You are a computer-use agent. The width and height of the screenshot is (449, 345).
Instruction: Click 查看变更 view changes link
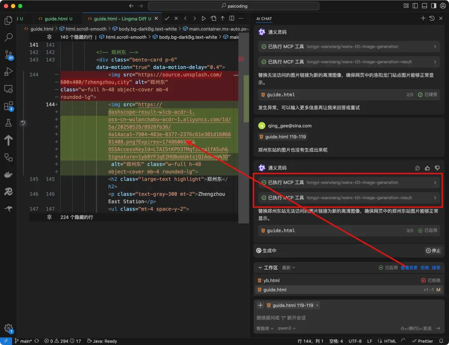409,268
